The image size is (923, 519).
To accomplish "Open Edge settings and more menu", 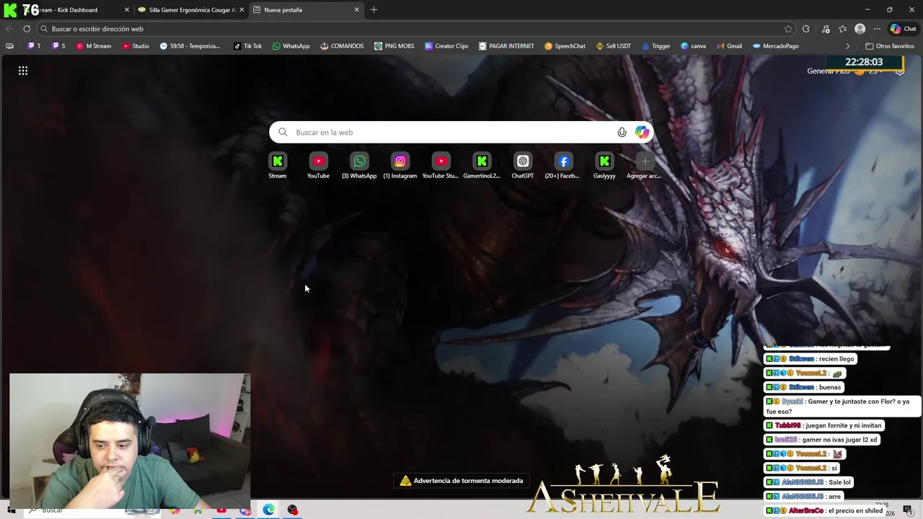I will [x=877, y=29].
